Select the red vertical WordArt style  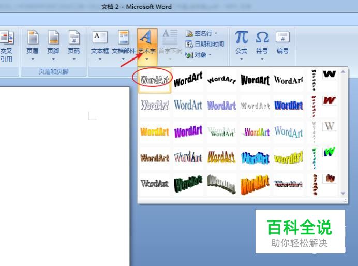coord(314,106)
